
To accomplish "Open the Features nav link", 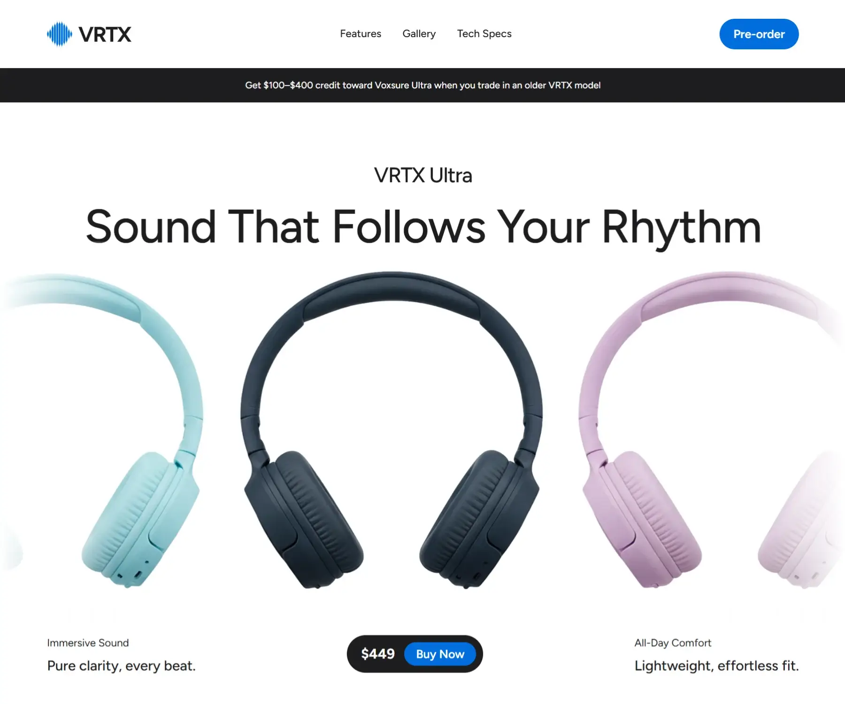I will [x=361, y=34].
